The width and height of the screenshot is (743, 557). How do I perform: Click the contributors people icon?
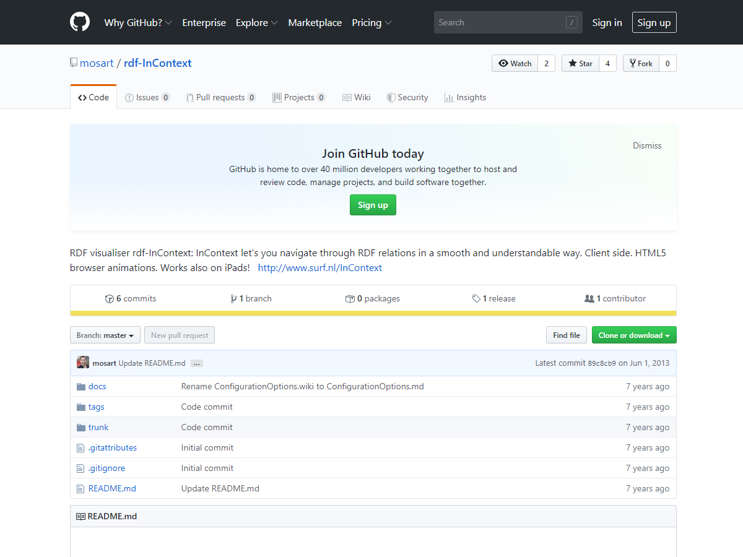point(589,299)
